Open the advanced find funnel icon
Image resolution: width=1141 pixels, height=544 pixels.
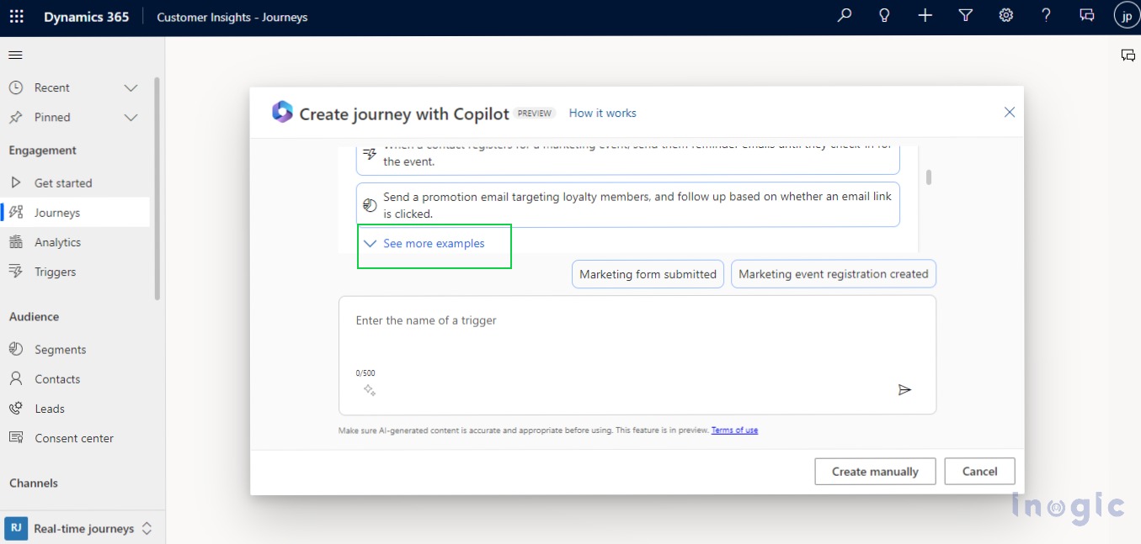966,16
